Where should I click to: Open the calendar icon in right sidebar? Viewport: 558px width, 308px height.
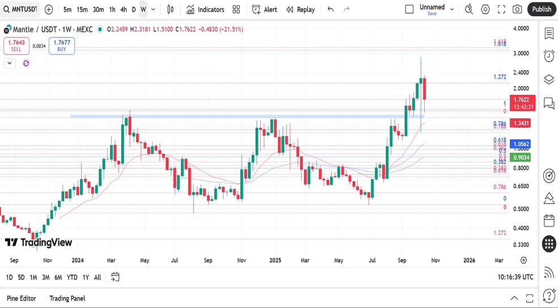(548, 221)
